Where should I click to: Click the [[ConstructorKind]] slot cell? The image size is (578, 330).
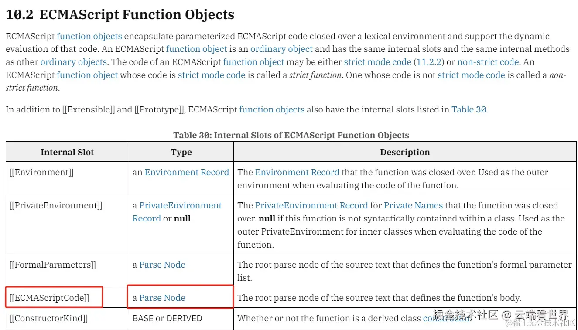click(x=67, y=318)
